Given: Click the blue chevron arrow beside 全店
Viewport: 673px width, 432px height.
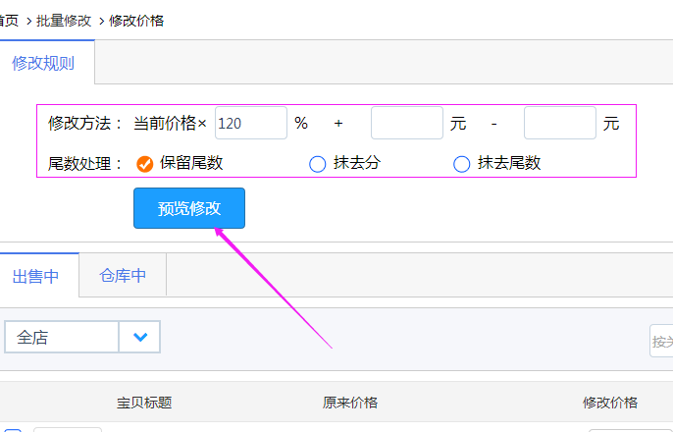Looking at the screenshot, I should 139,338.
